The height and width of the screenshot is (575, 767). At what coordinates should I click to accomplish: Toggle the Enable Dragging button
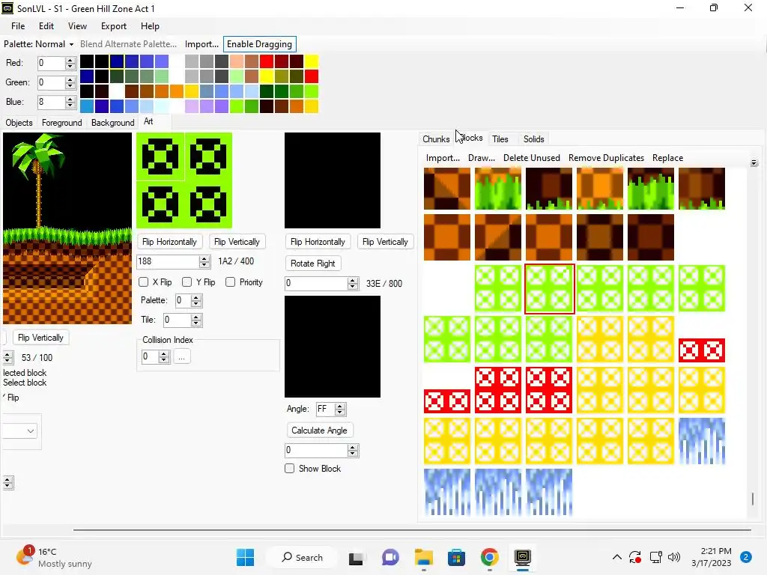pyautogui.click(x=259, y=44)
